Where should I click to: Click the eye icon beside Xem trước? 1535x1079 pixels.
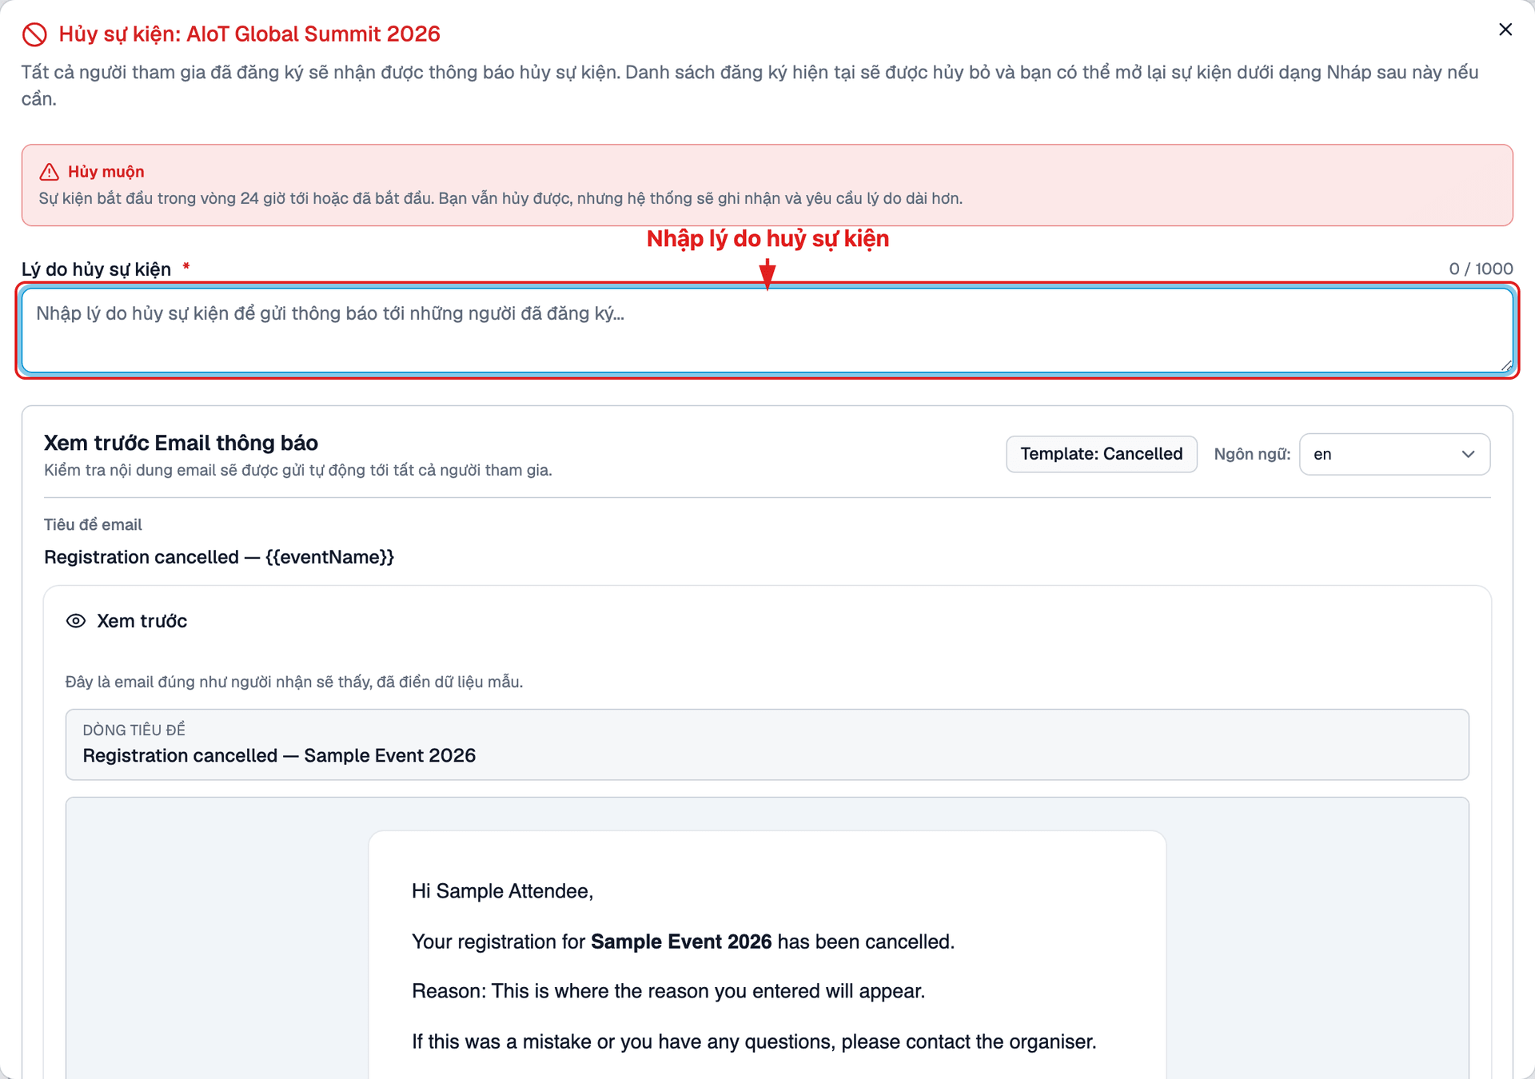[76, 621]
